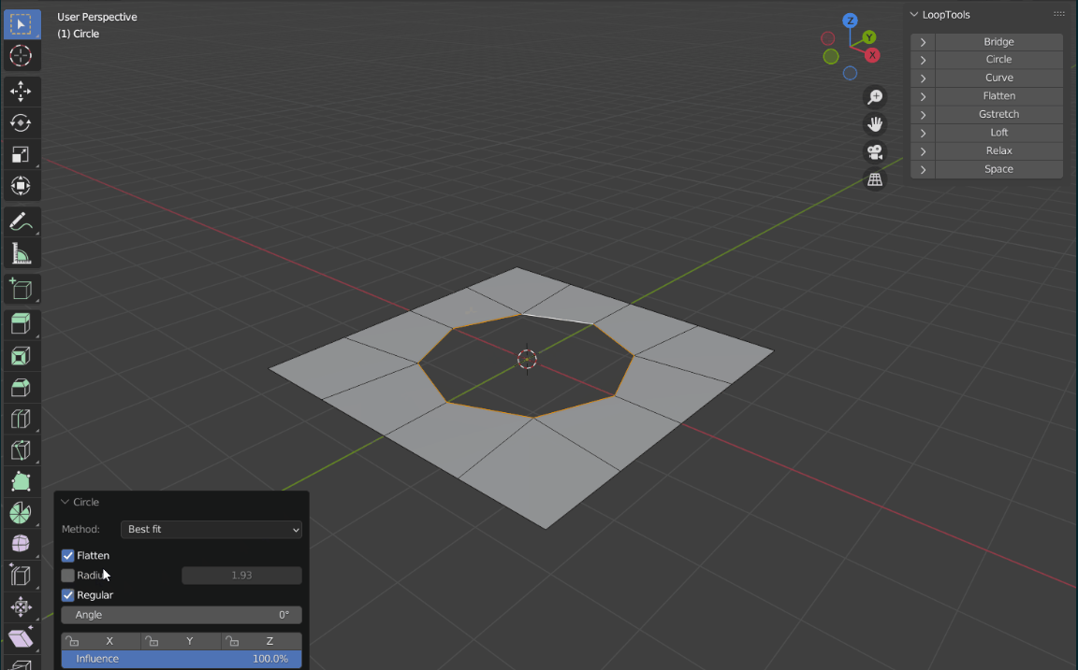Run the Circle LoopTools button
The width and height of the screenshot is (1078, 670).
pyautogui.click(x=999, y=60)
